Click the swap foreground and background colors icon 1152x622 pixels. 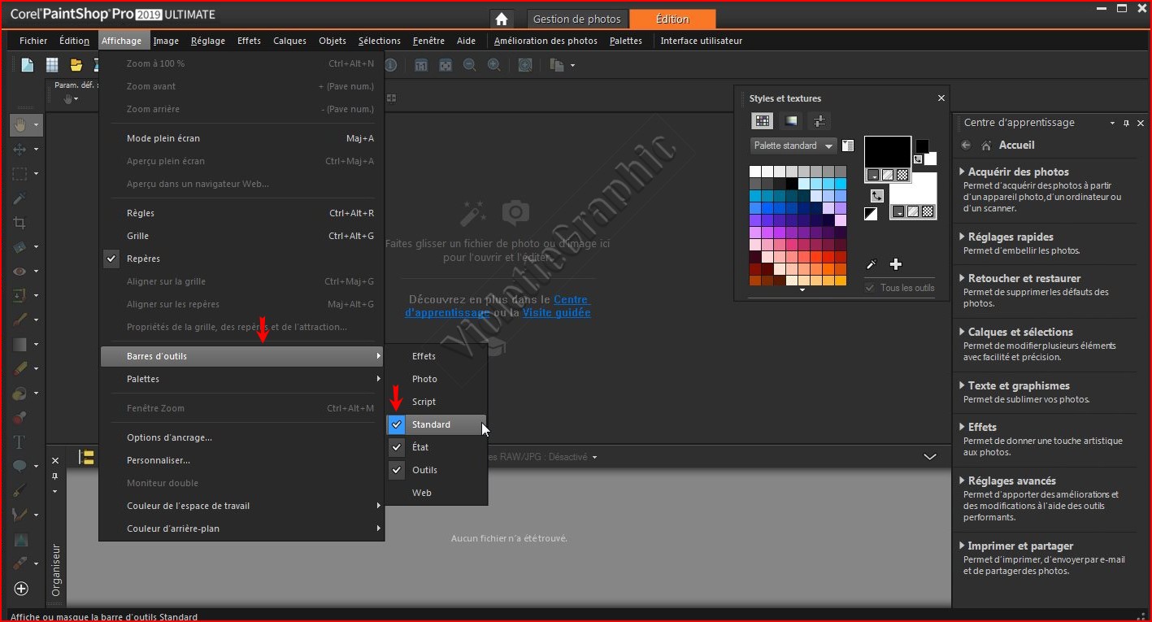pyautogui.click(x=876, y=196)
